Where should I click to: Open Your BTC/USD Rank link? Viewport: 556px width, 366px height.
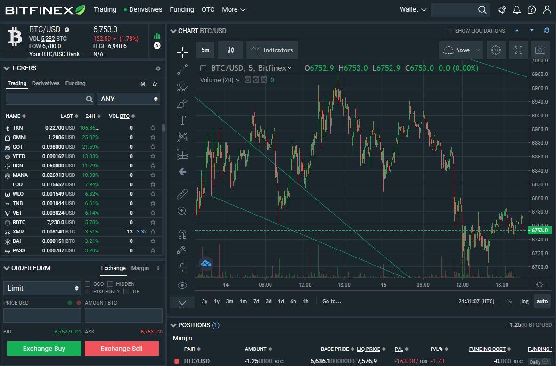pos(54,54)
